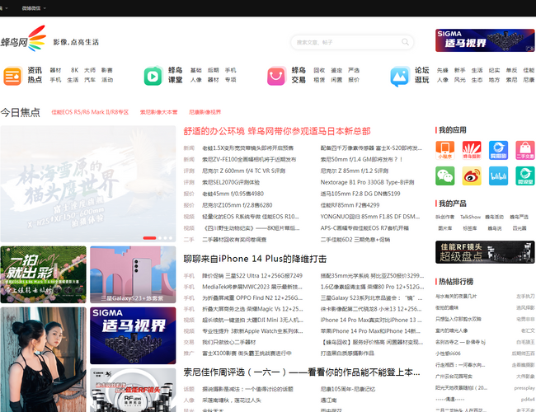This screenshot has width=536, height=412.
Task: Open the 尼康影像视界 tab
Action: tap(205, 112)
